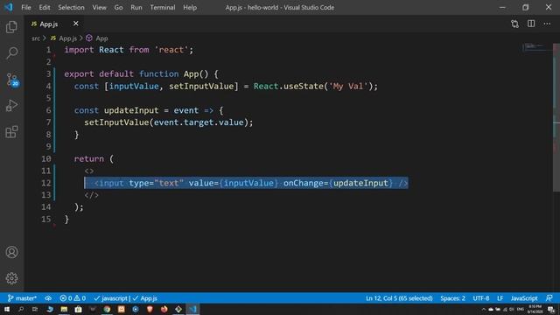Viewport: 560px width, 315px height.
Task: Open Chrome from the taskbar
Action: [107, 309]
